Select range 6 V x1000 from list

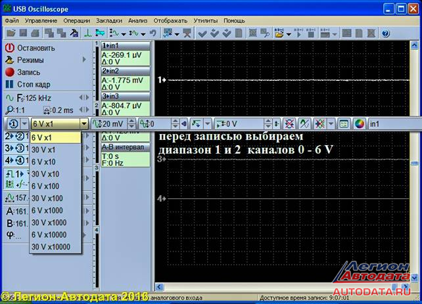click(55, 210)
